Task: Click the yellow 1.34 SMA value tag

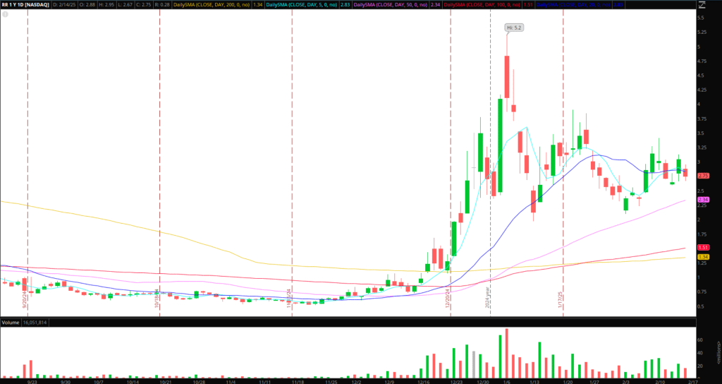Action: tap(703, 257)
